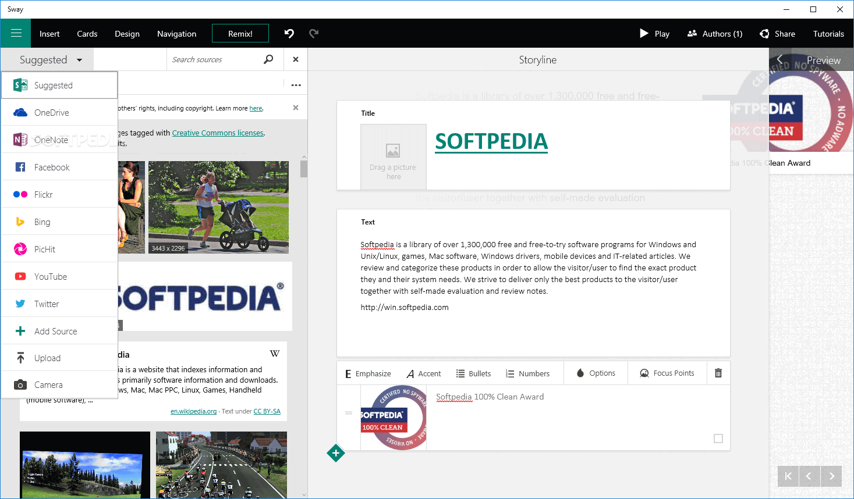The height and width of the screenshot is (499, 854).
Task: Select the cycling race street image
Action: pos(221,465)
